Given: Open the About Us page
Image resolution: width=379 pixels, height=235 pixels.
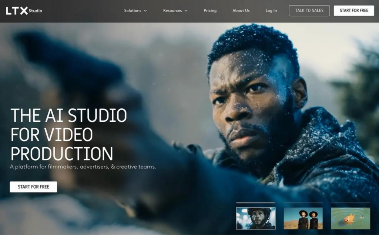Looking at the screenshot, I should pos(241,10).
